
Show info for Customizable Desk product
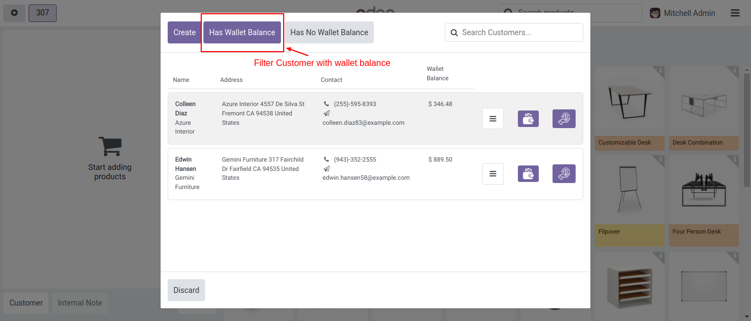pos(661,70)
